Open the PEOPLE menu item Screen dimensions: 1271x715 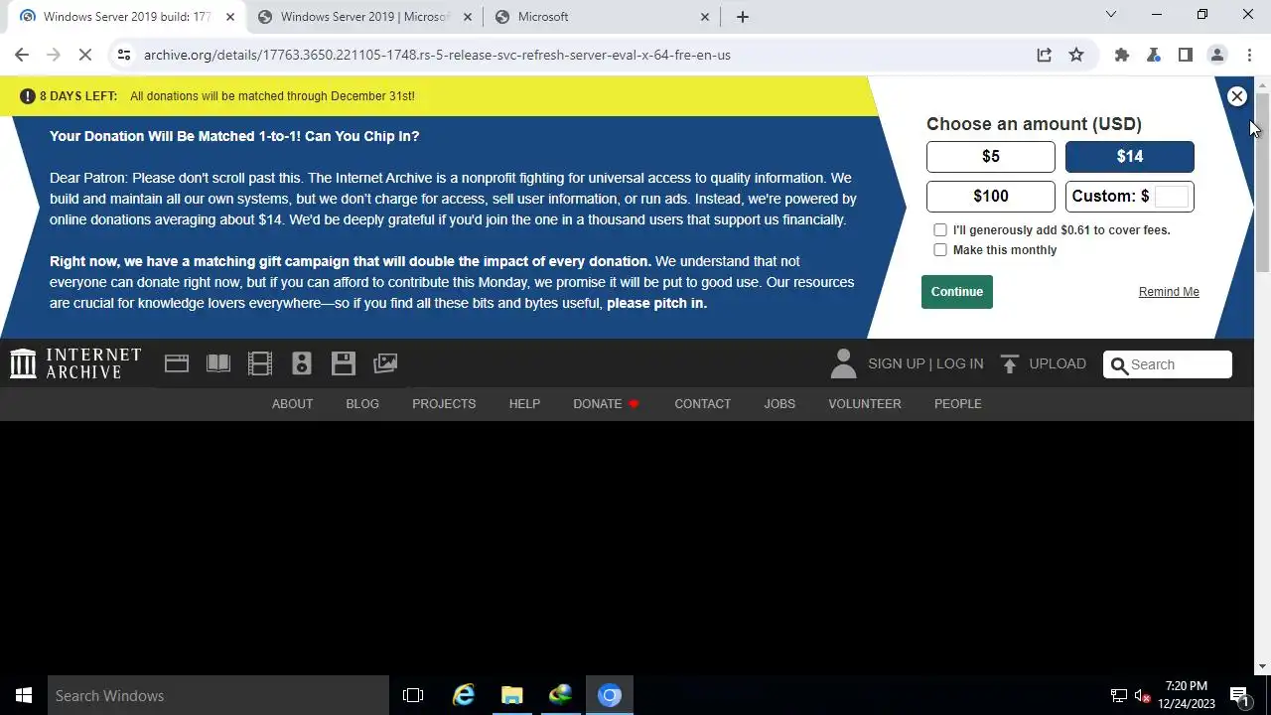point(957,403)
